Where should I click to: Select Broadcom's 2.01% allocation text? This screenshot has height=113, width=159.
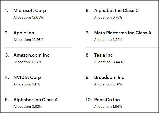pyautogui.click(x=108, y=84)
